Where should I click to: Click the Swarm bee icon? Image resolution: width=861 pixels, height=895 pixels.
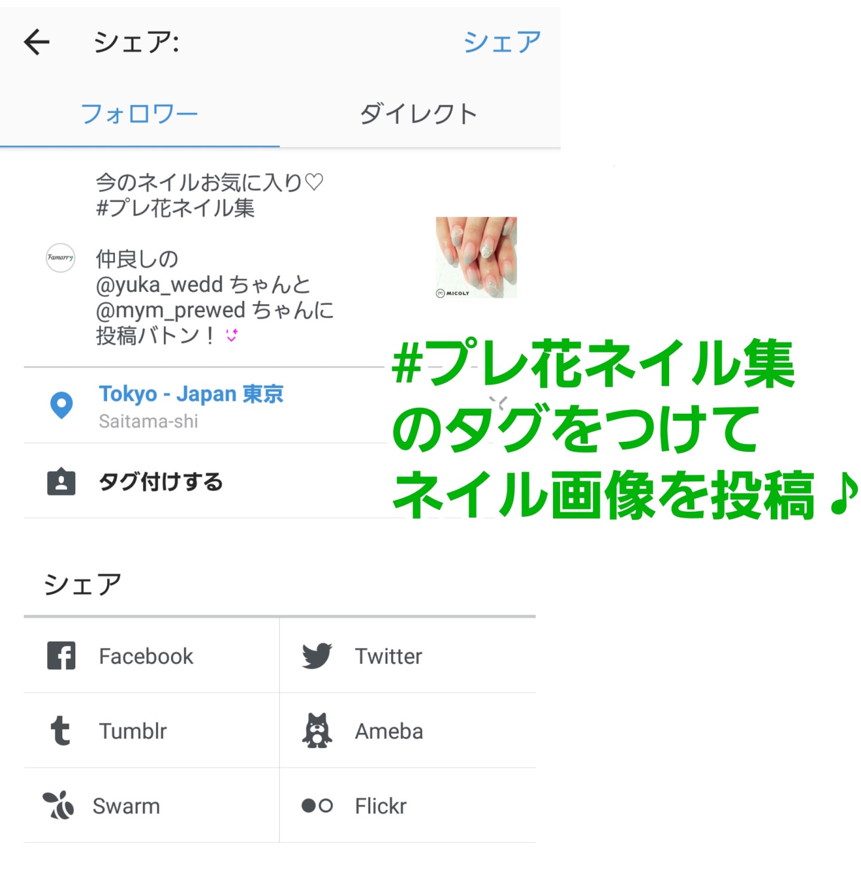59,805
